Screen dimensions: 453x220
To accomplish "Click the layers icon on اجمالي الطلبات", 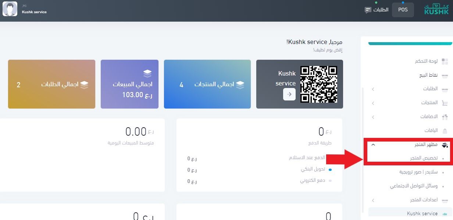I will pyautogui.click(x=84, y=85).
